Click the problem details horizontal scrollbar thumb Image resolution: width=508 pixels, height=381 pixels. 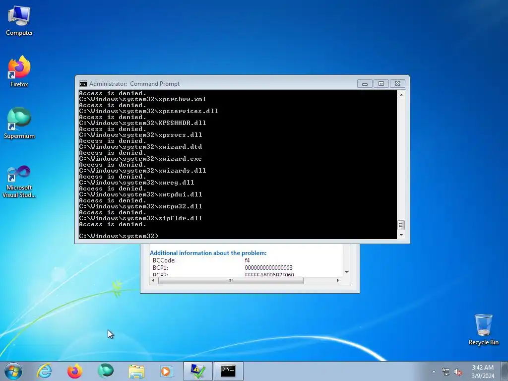[231, 281]
